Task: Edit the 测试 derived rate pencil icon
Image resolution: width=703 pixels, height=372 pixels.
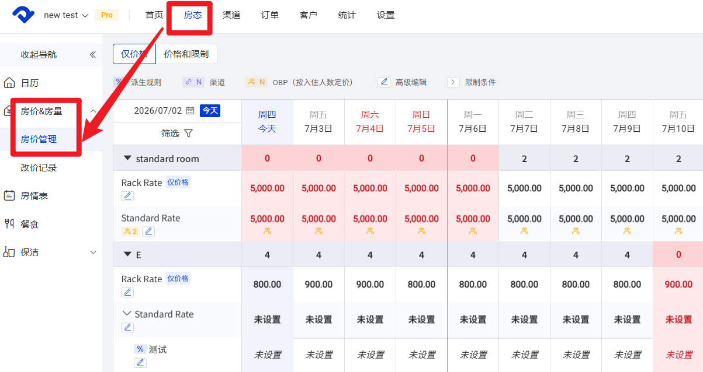Action: [x=140, y=363]
